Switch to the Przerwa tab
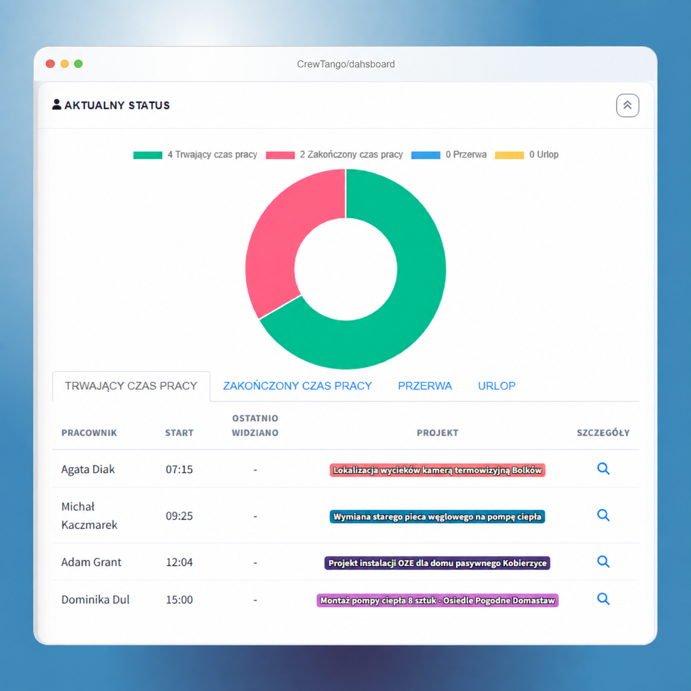 pos(425,386)
